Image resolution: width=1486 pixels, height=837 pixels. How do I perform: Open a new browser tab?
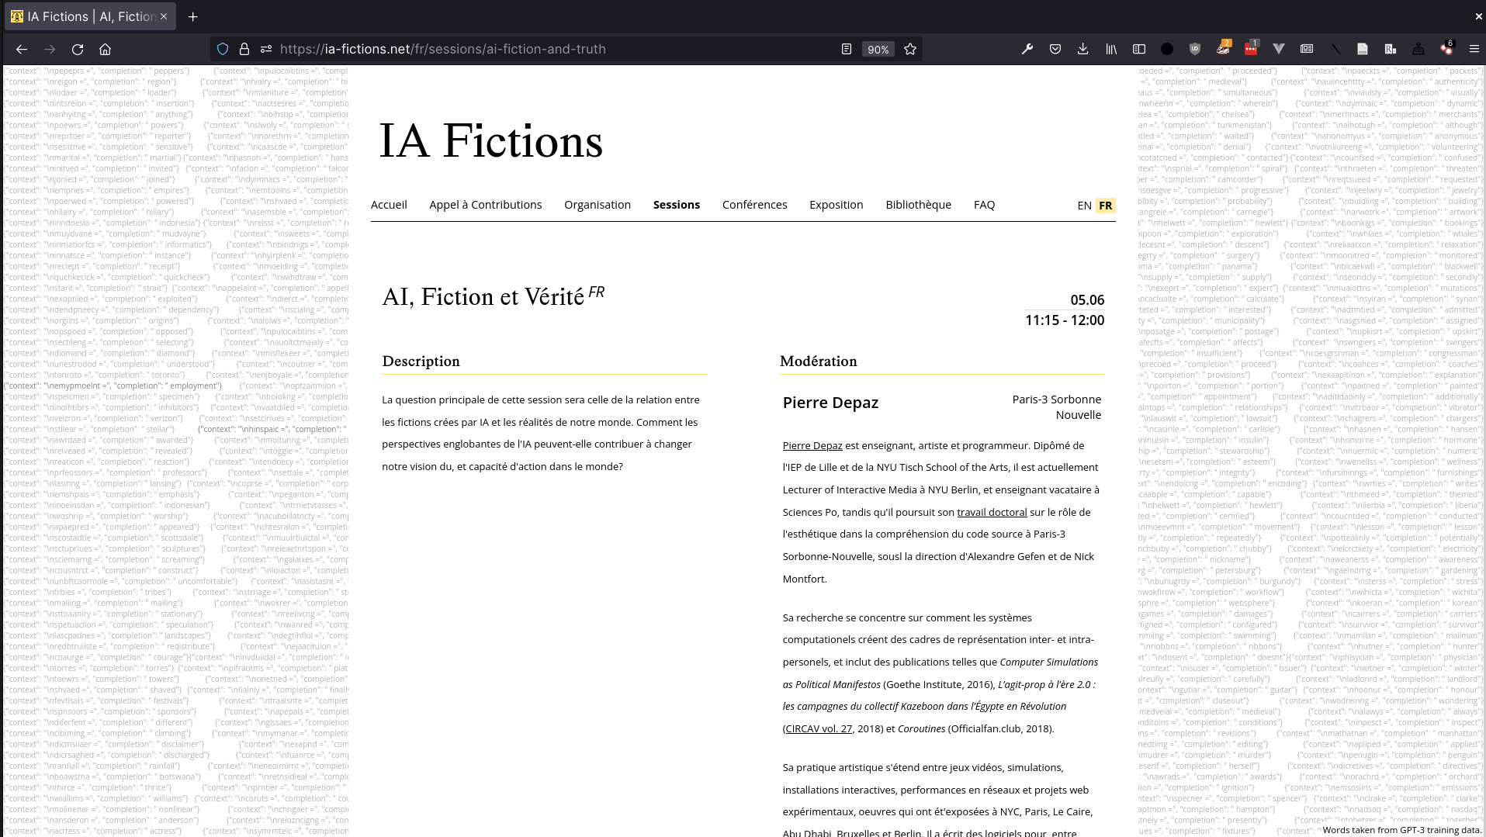[193, 16]
